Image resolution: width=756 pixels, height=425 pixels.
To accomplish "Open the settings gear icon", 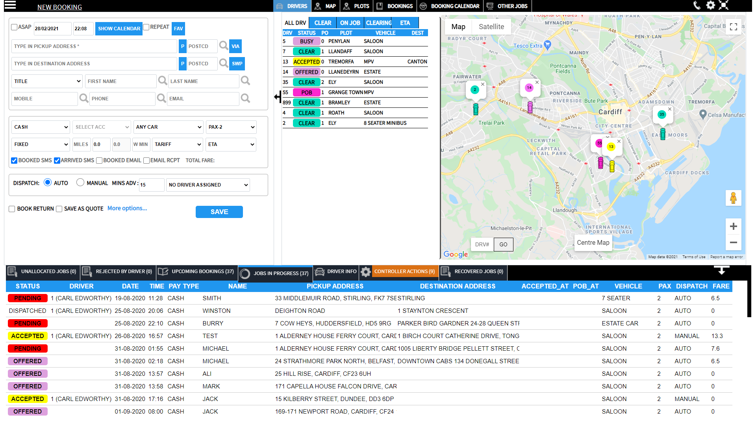I will point(710,6).
